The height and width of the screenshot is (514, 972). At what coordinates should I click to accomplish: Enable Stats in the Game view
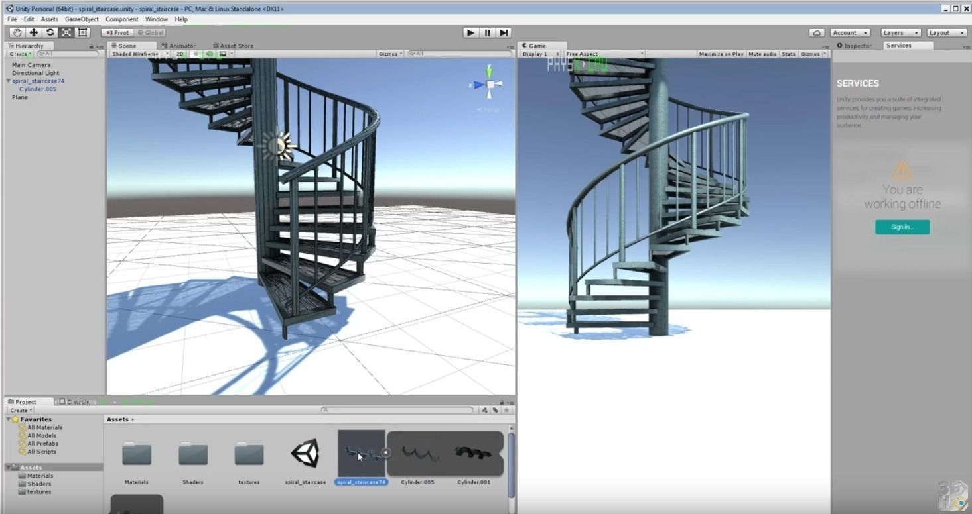click(788, 54)
